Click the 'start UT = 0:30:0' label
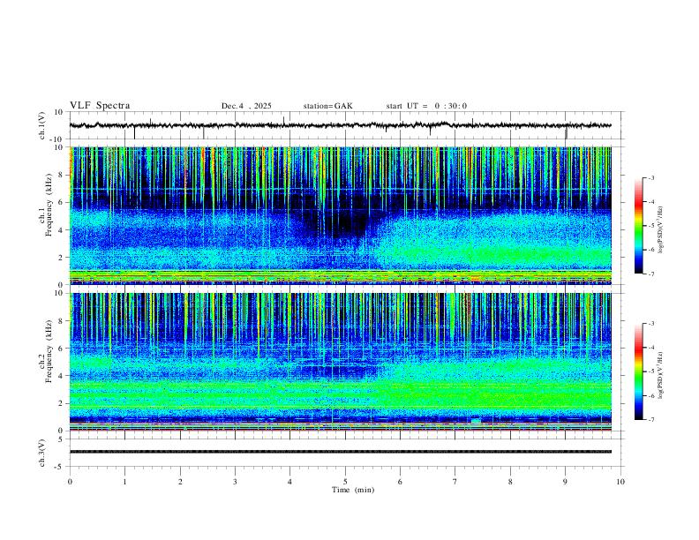Screen dimensions: 699x540 click(426, 106)
